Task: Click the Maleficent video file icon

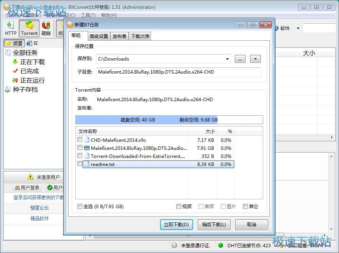Action: pyautogui.click(x=87, y=148)
